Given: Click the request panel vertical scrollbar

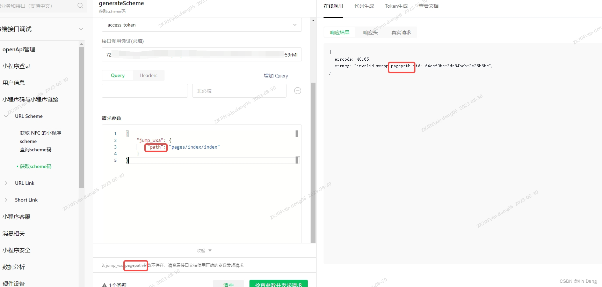Looking at the screenshot, I should (313, 163).
